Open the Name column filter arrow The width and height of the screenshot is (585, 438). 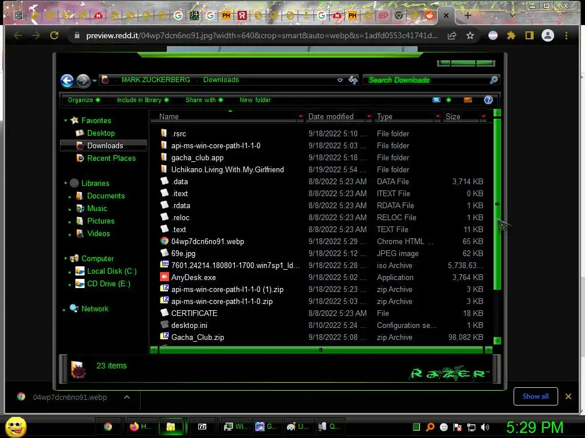click(300, 116)
